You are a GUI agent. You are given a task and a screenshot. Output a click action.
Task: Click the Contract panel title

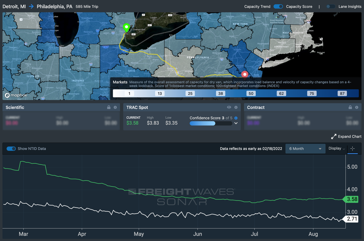[x=256, y=107]
